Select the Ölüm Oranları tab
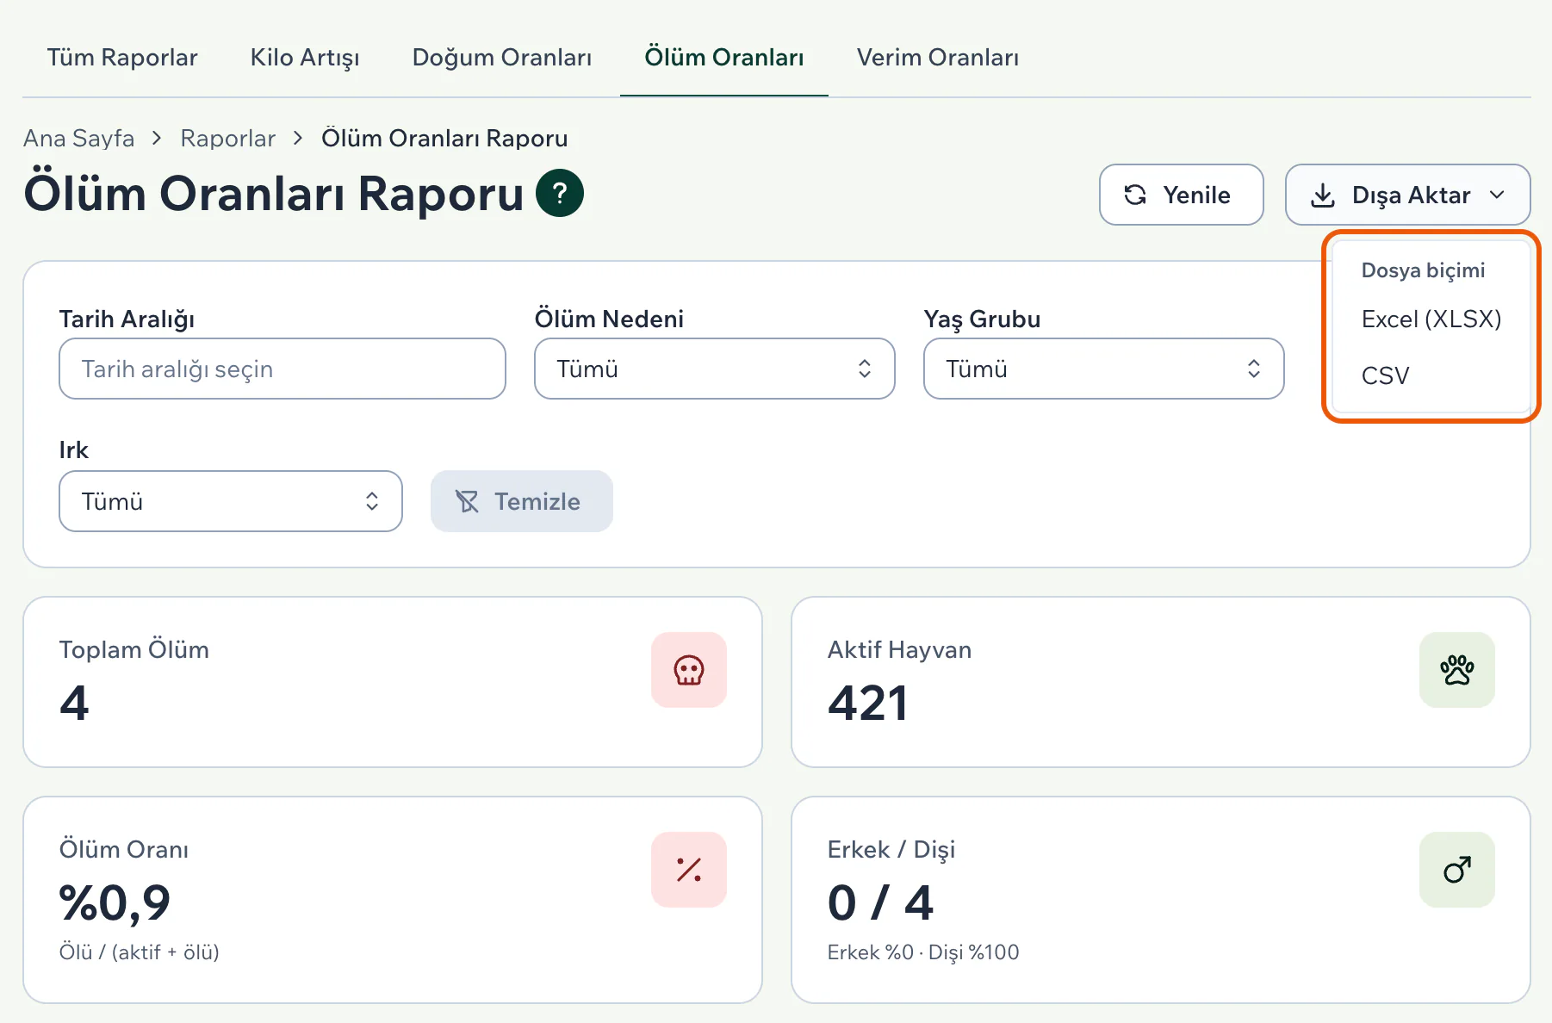The height and width of the screenshot is (1023, 1552). [x=724, y=57]
